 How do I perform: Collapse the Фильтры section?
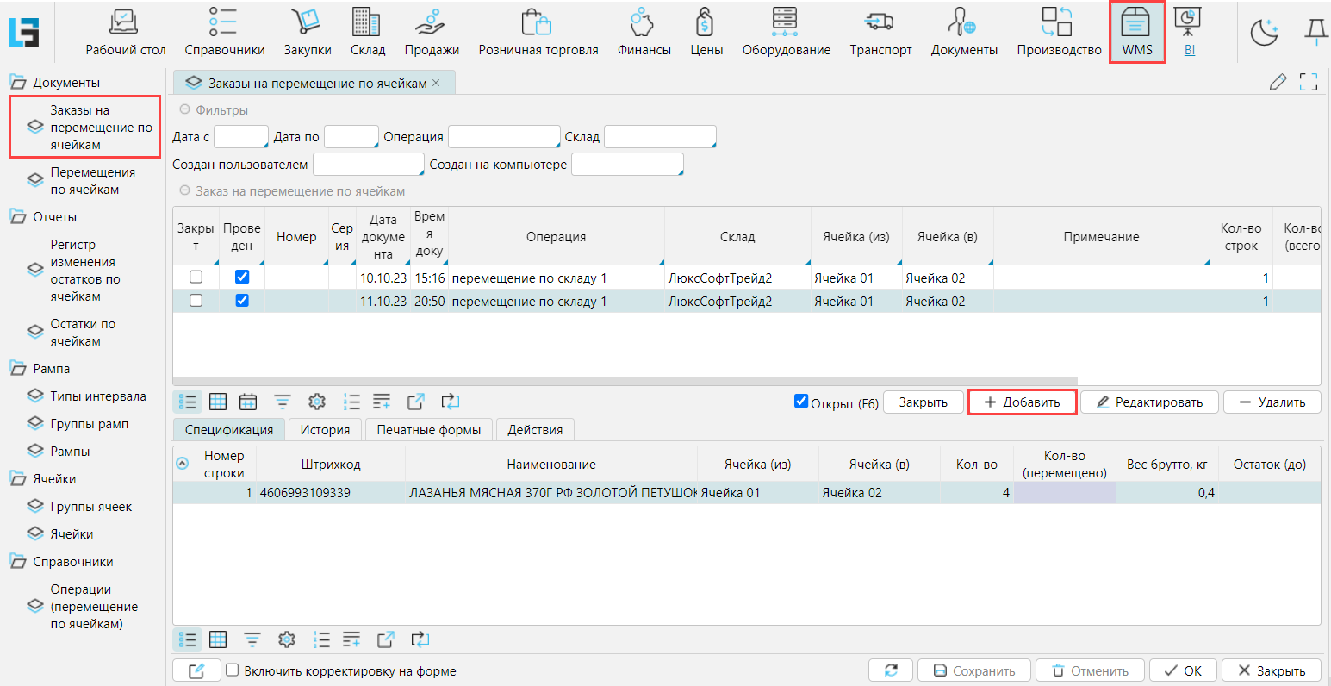pos(184,110)
